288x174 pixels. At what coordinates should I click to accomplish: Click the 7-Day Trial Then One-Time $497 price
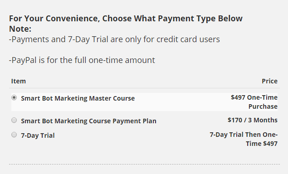click(244, 139)
